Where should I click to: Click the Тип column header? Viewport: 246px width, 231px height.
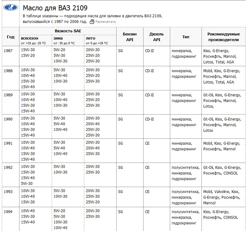[x=186, y=37]
